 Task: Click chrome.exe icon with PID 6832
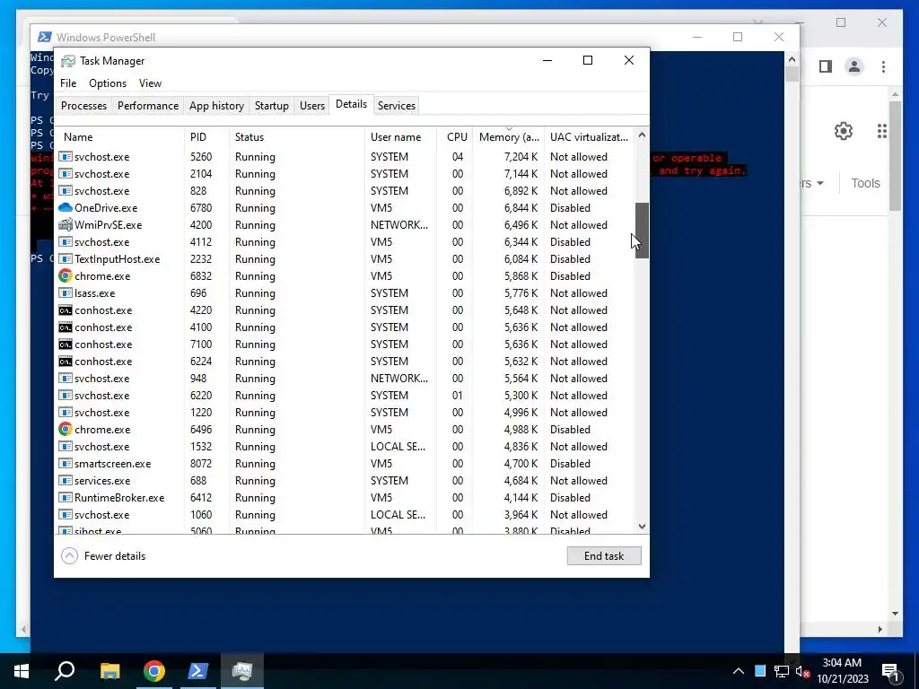click(x=66, y=276)
